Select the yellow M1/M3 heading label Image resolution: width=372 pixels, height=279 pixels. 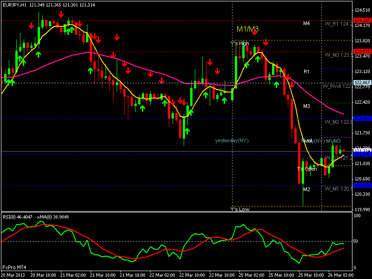pos(247,29)
